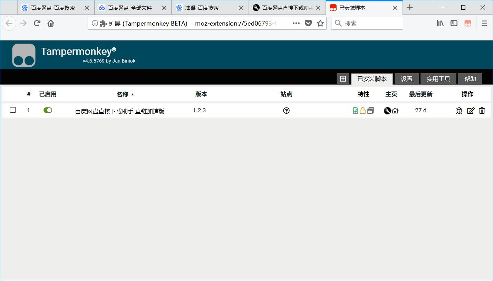Click the # column header
Viewport: 493px width, 281px height.
[x=29, y=94]
